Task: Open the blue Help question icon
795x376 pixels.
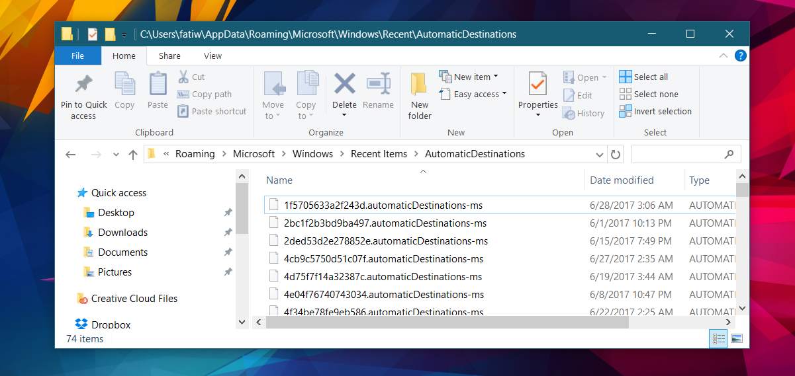Action: (741, 56)
